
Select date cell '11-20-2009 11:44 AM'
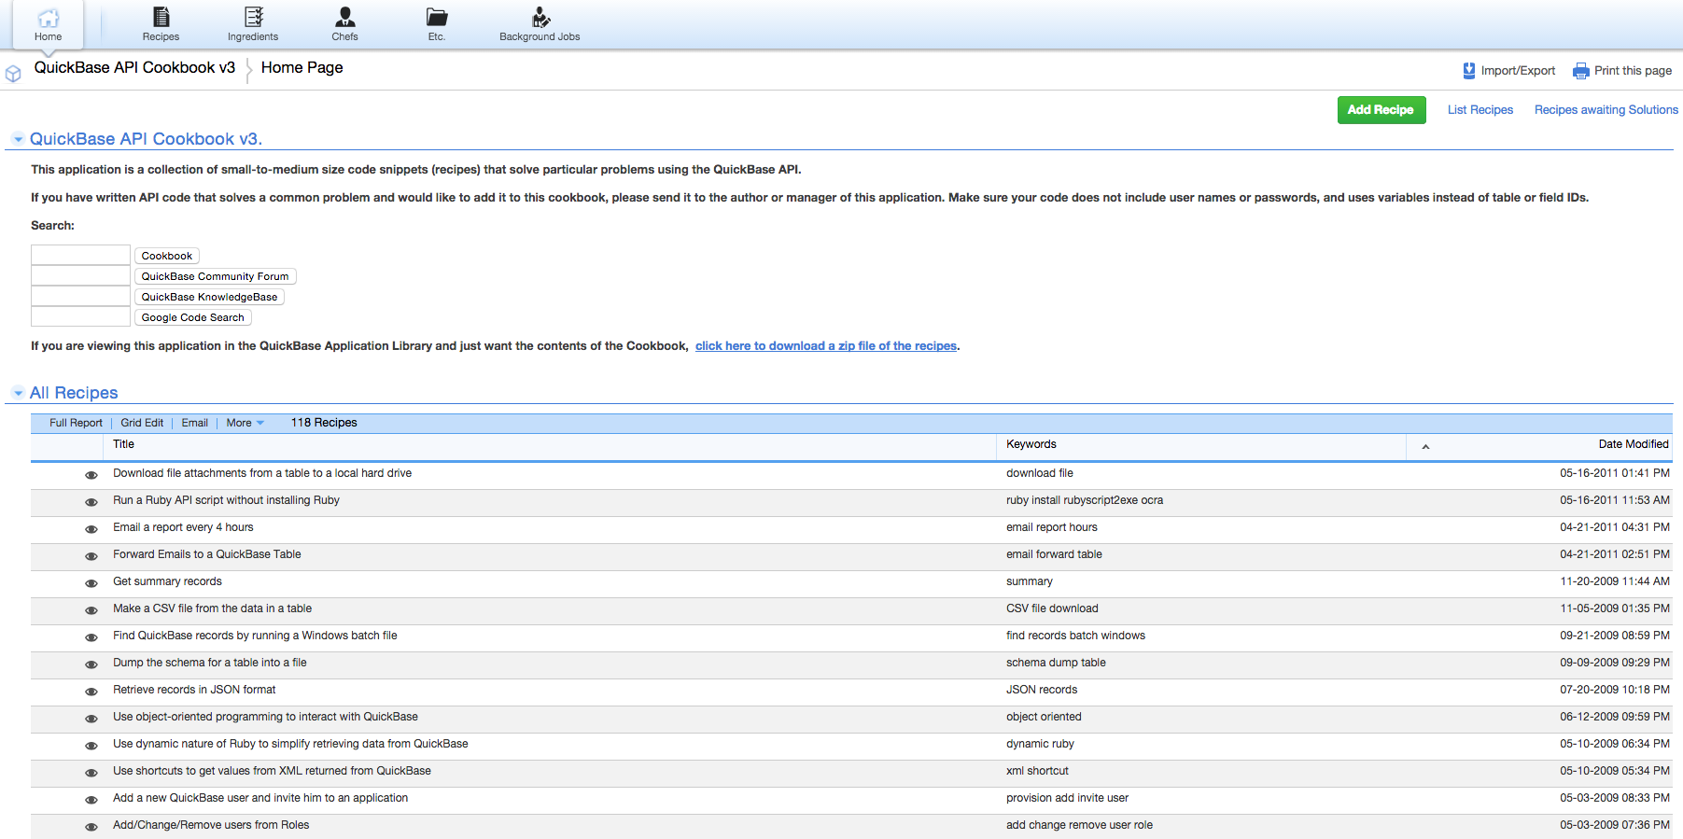[1615, 581]
